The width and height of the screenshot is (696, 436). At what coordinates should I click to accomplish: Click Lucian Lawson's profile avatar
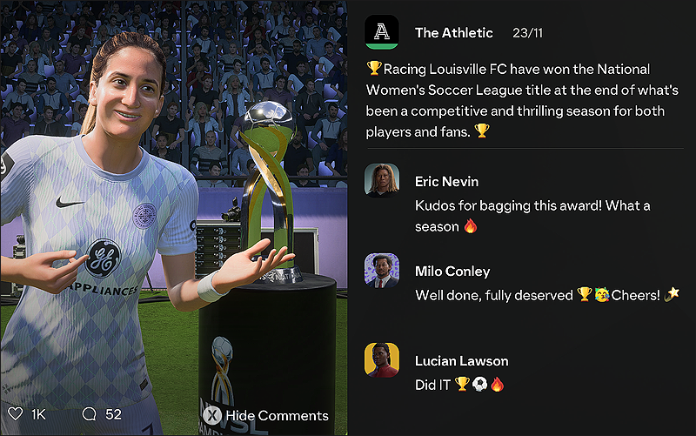click(x=382, y=360)
